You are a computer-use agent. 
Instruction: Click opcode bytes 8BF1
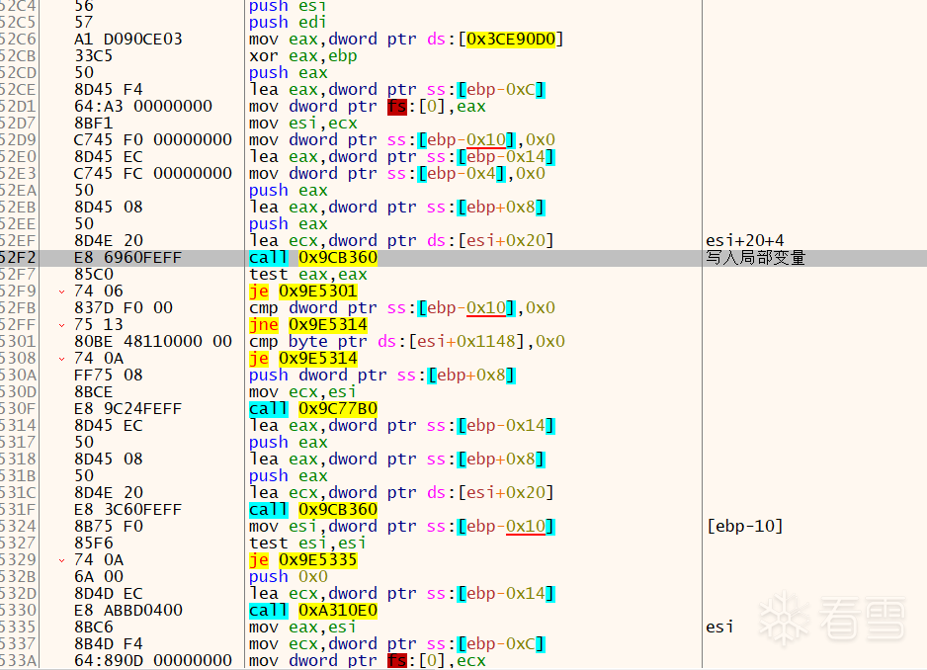point(94,123)
